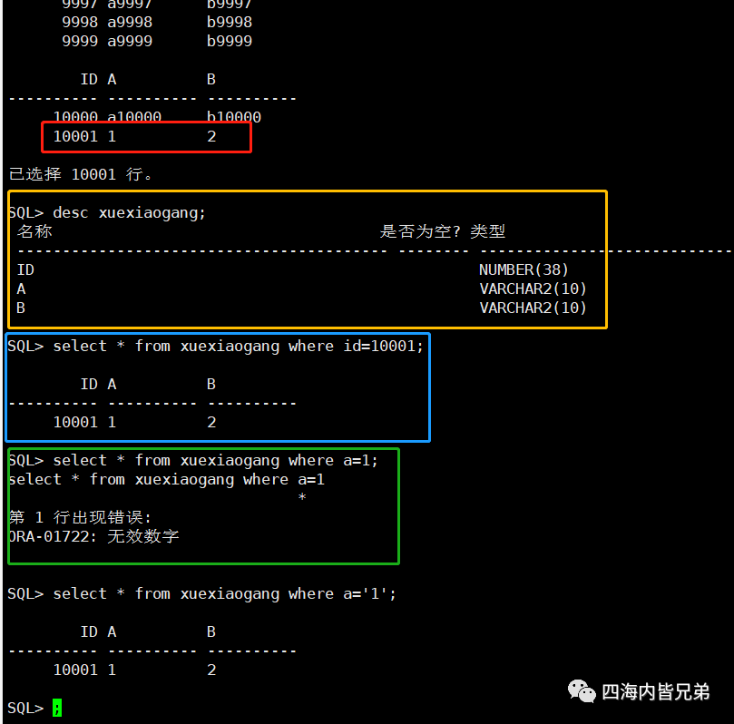Click the a9999 value in the listing

tap(130, 41)
